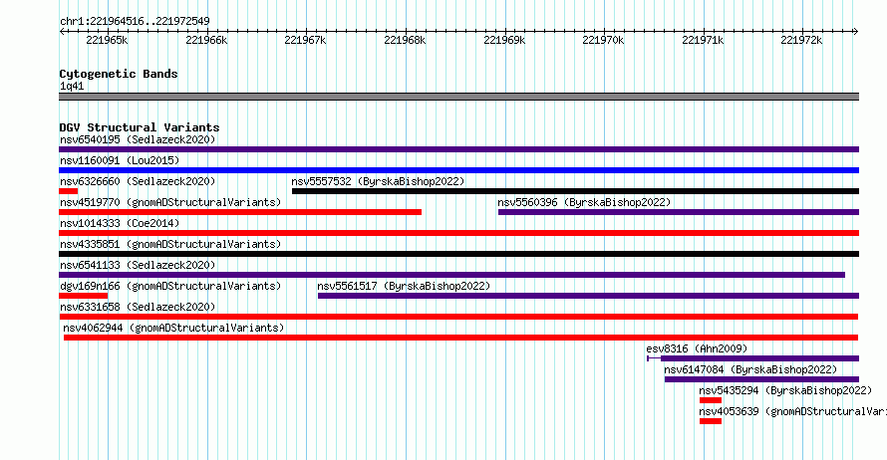This screenshot has width=887, height=460.
Task: Click the 221971k ruler tick label
Action: tap(704, 40)
